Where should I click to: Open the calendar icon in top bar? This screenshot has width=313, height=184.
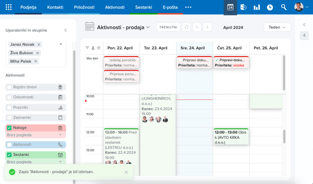pos(230,7)
